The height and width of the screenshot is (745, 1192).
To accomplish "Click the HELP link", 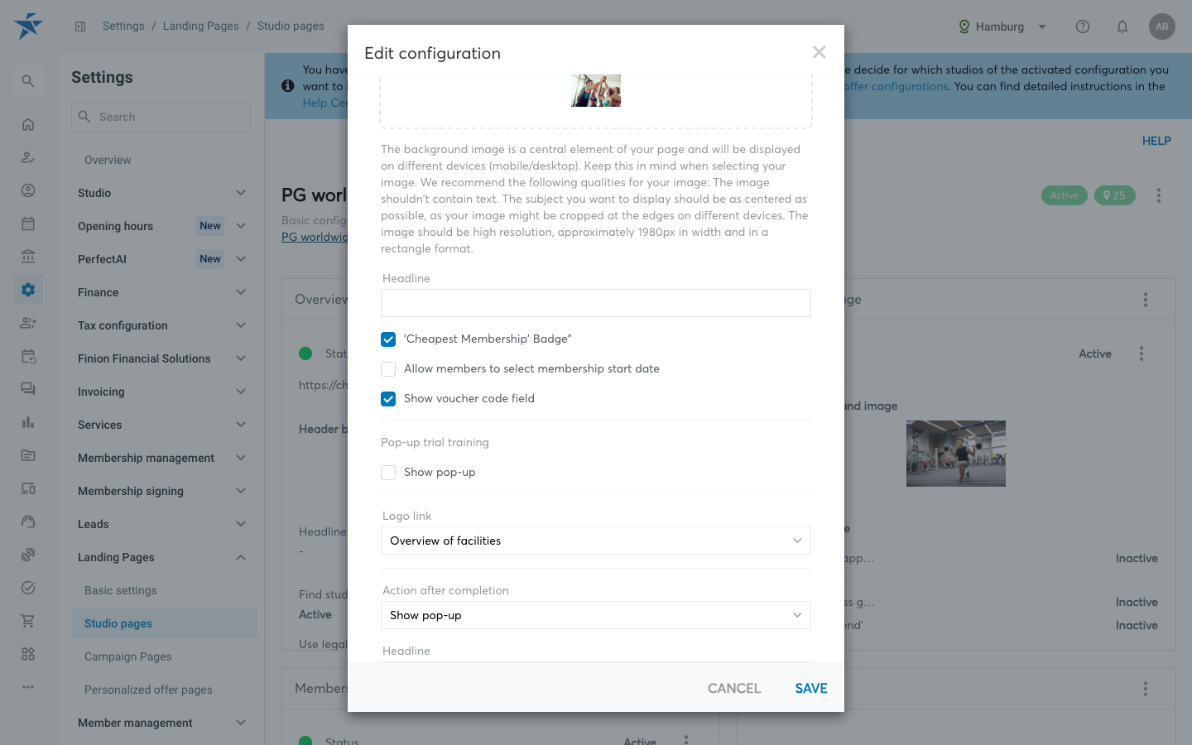I will click(1156, 141).
